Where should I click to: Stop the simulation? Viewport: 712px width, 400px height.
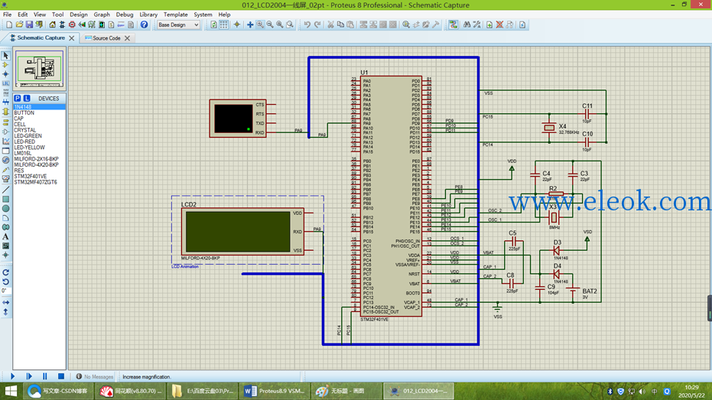[x=61, y=376]
